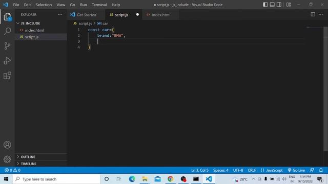Open the Edit menu
Image resolution: width=328 pixels, height=184 pixels.
[x=27, y=5]
